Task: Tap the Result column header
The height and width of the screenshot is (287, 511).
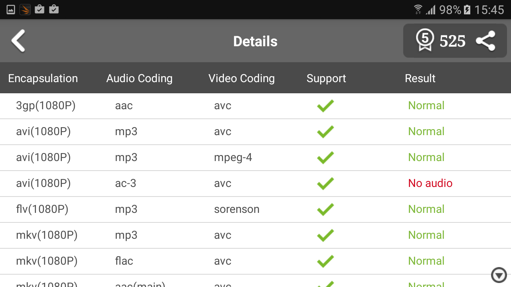Action: (420, 79)
